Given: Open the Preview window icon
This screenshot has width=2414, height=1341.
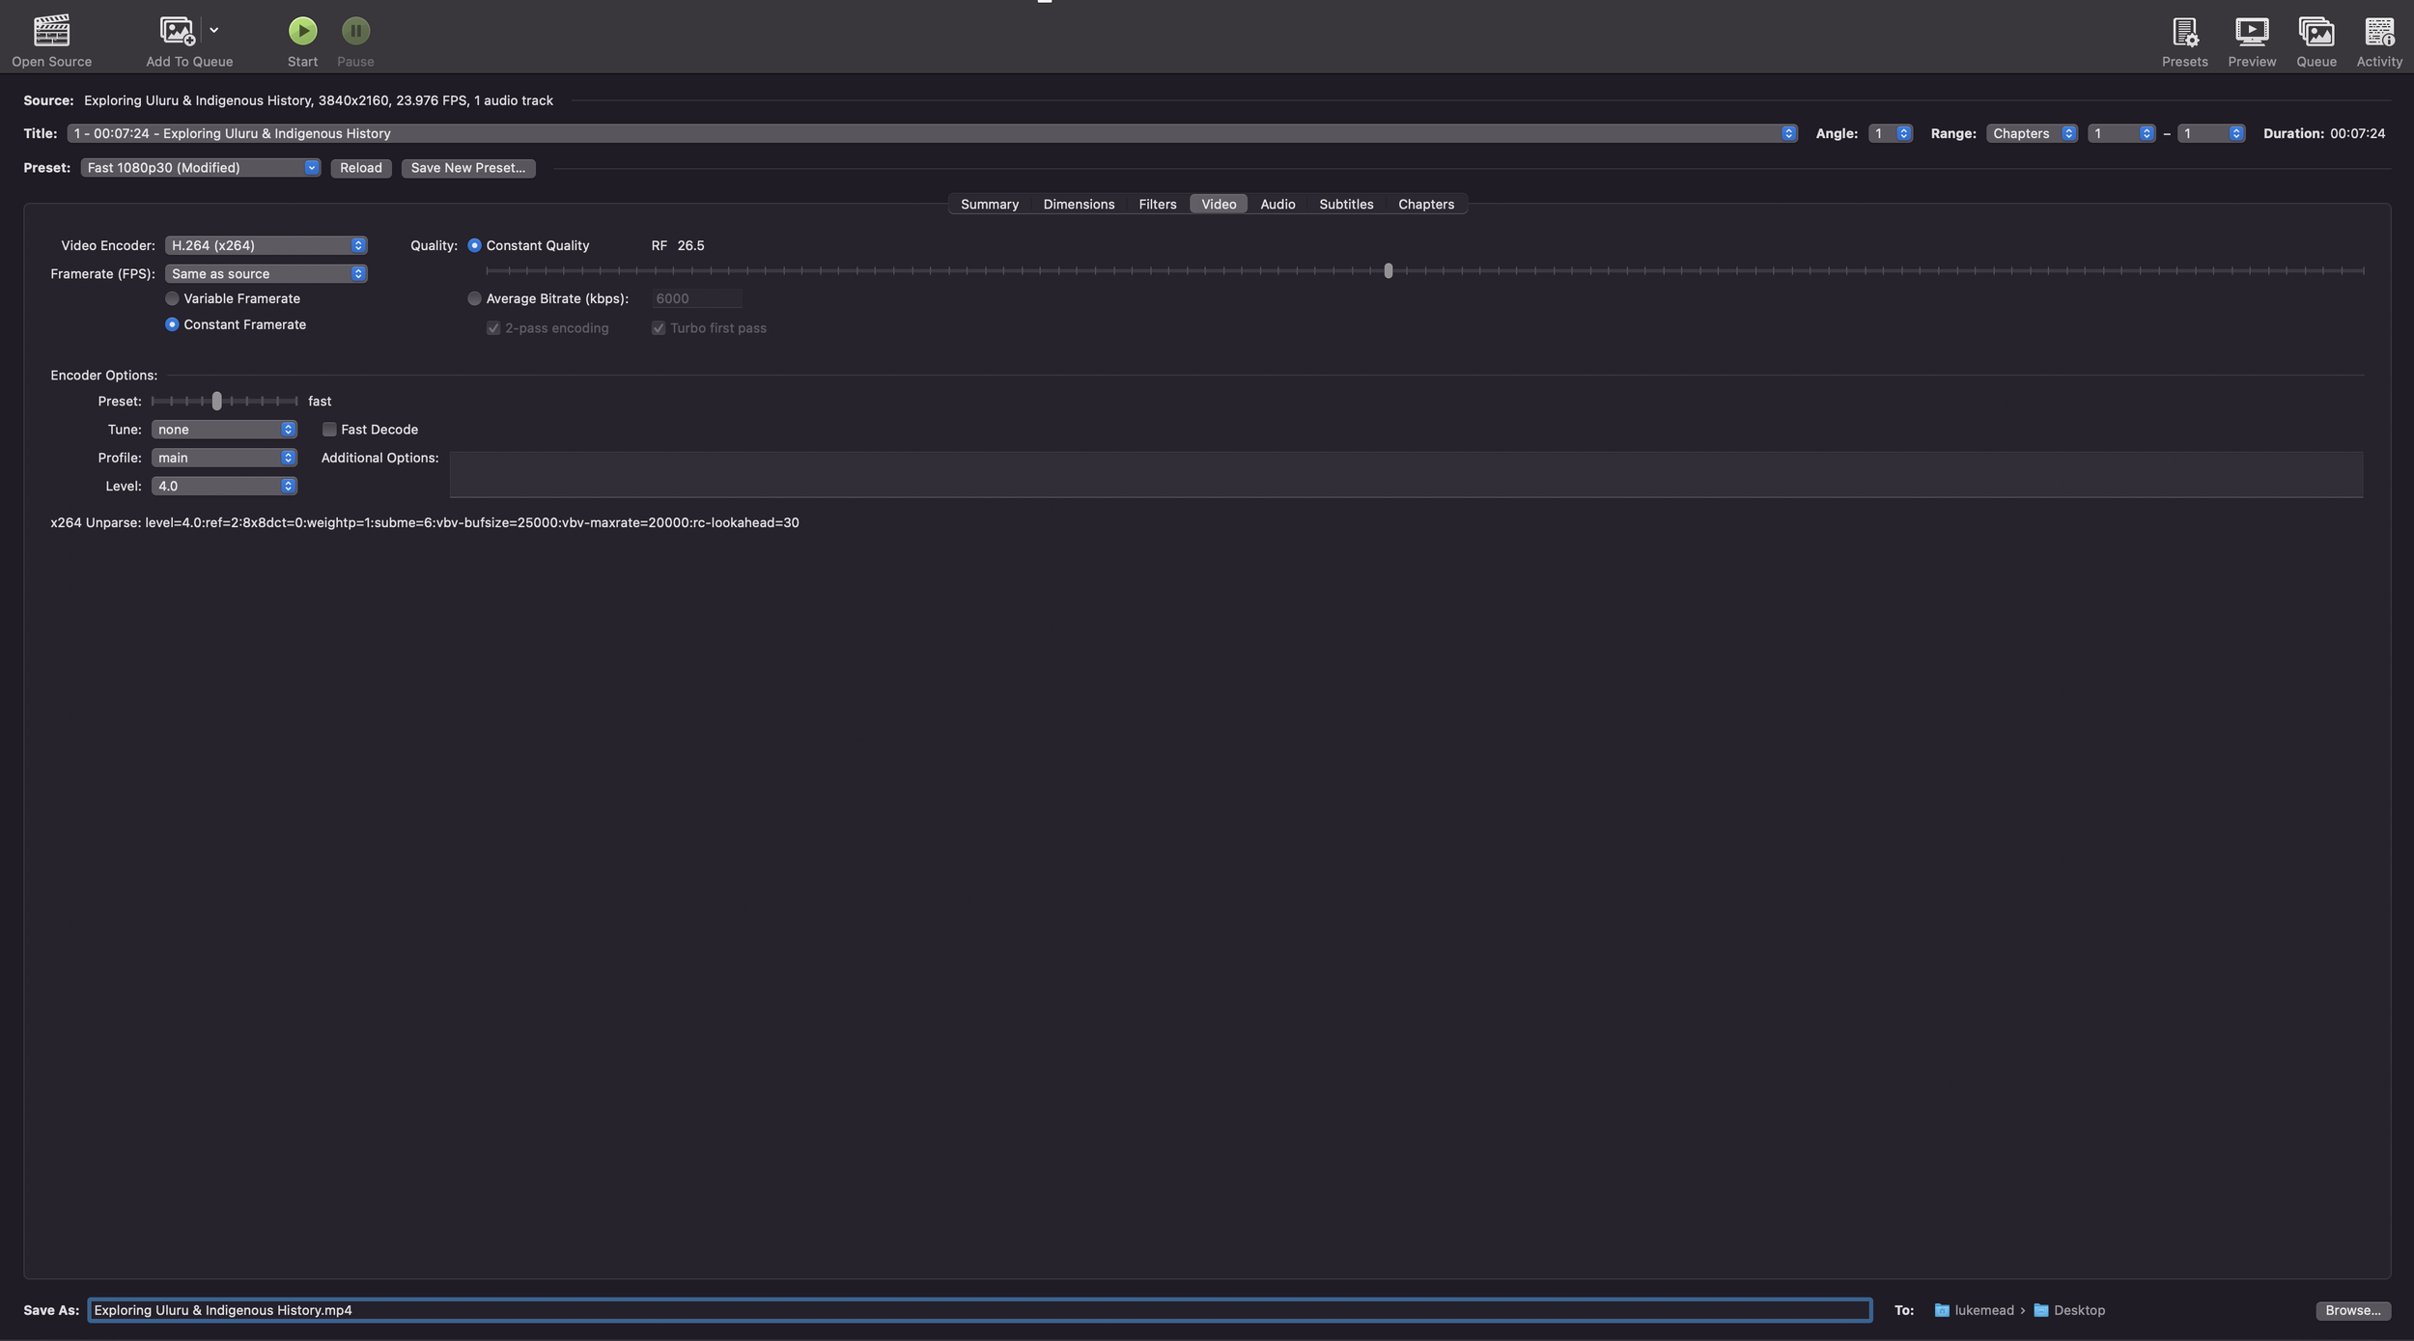Looking at the screenshot, I should (x=2251, y=31).
